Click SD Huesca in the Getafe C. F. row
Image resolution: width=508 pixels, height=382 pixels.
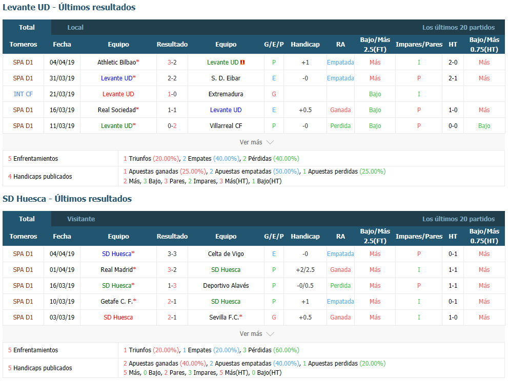tap(226, 302)
